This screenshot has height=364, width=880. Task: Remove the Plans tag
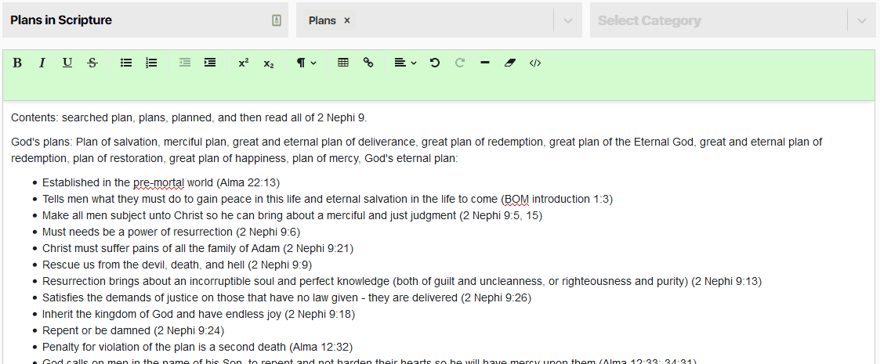tap(347, 20)
